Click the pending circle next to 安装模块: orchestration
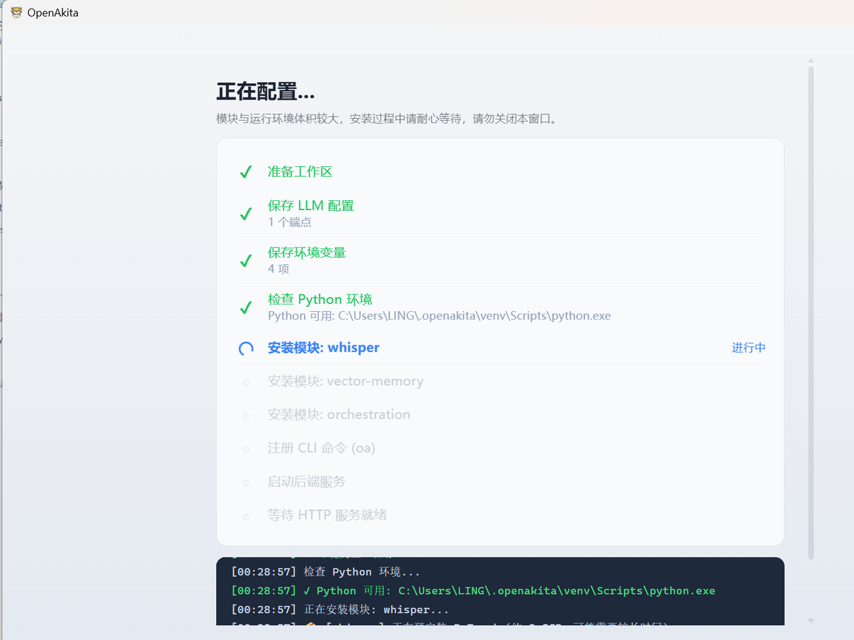This screenshot has width=854, height=640. pyautogui.click(x=246, y=414)
